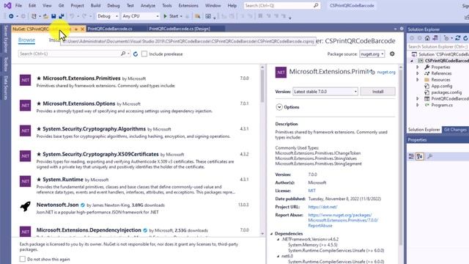The height and width of the screenshot is (264, 469).
Task: Select App.config in Solution Explorer
Action: [441, 86]
